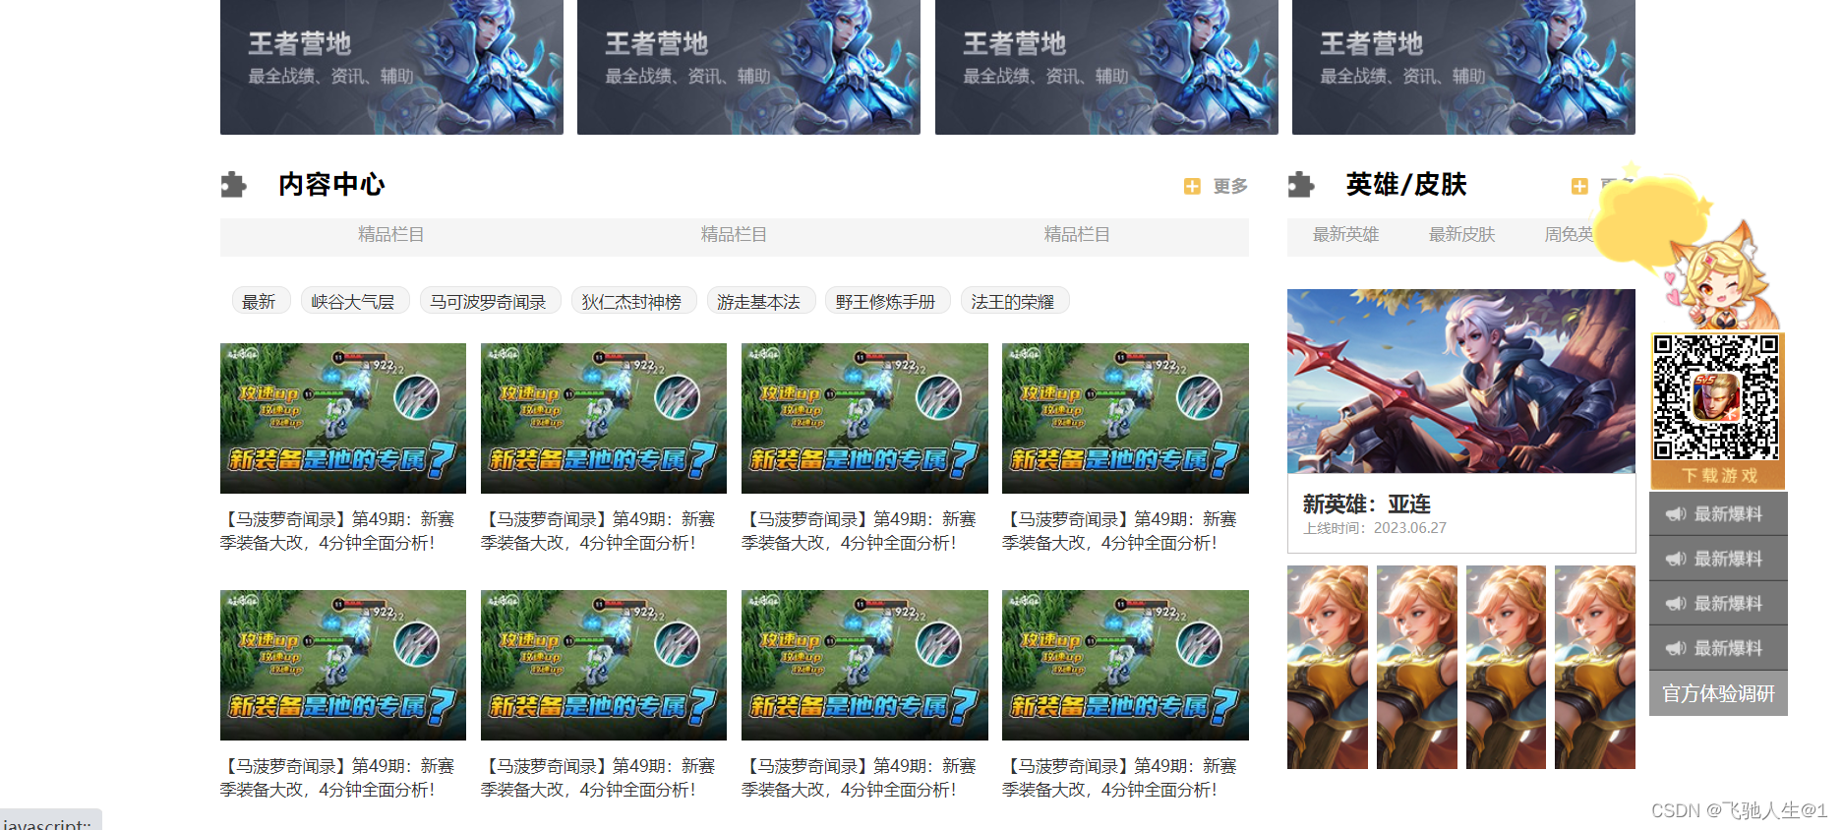Open the 更多 link in 内容中心
The height and width of the screenshot is (830, 1843).
(x=1230, y=186)
